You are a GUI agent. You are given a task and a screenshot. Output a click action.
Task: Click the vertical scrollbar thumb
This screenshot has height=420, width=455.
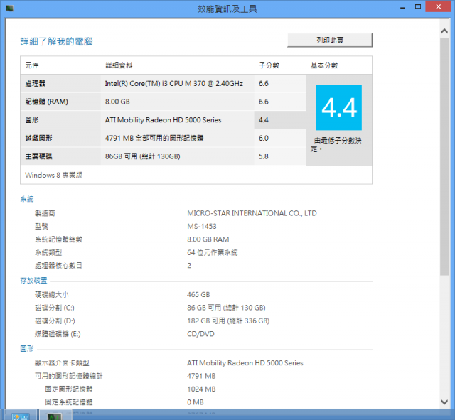444,156
